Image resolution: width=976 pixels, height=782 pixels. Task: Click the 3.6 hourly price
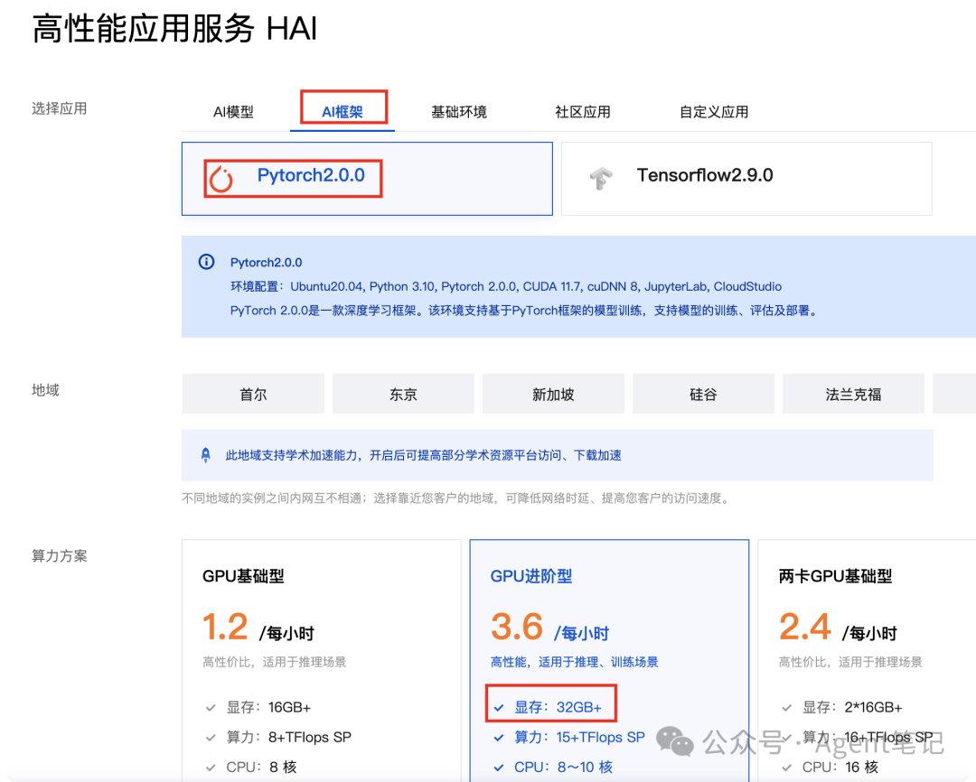point(517,627)
